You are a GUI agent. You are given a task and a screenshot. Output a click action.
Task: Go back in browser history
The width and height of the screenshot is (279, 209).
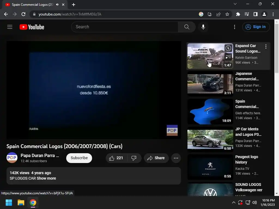[x=6, y=14]
